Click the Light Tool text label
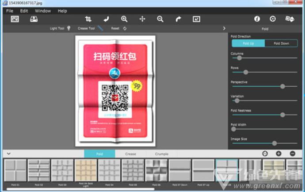 [57, 28]
